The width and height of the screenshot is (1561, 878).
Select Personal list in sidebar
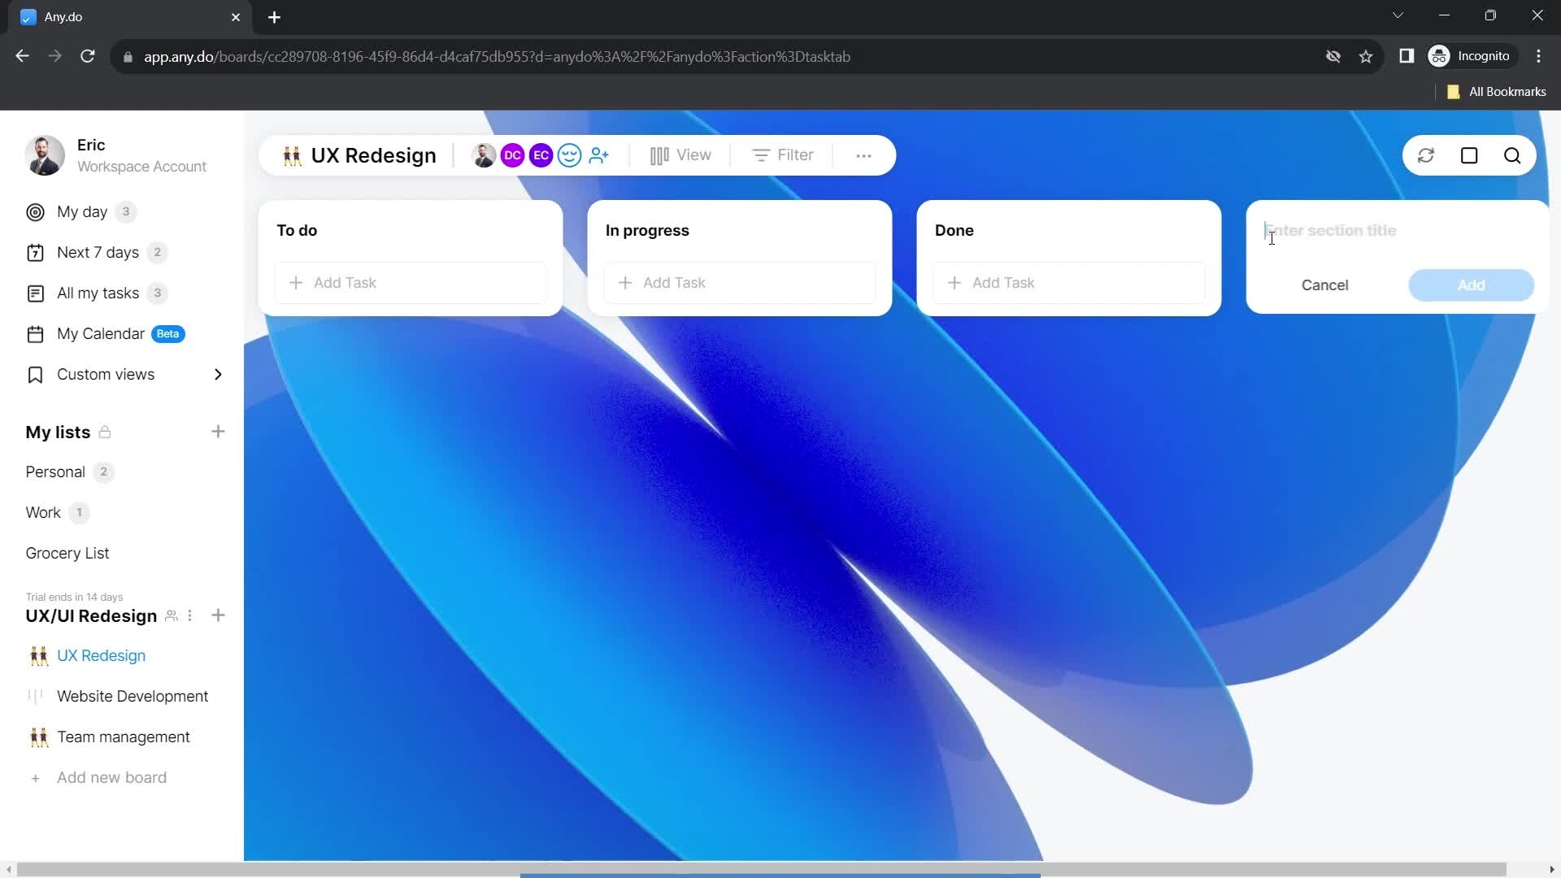pyautogui.click(x=54, y=472)
